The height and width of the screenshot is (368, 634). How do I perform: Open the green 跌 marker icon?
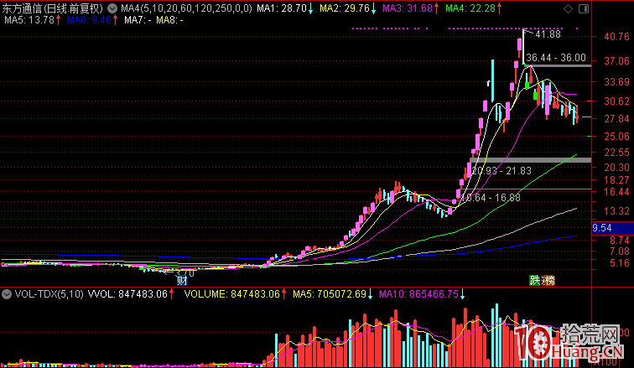coord(535,280)
